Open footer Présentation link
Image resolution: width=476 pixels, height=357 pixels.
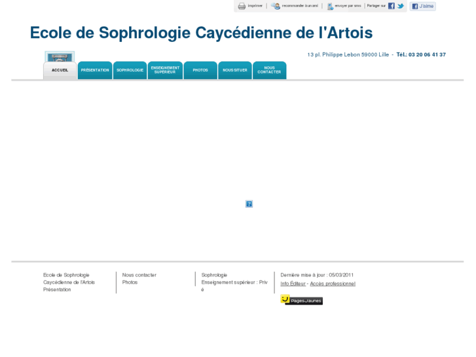[57, 290]
